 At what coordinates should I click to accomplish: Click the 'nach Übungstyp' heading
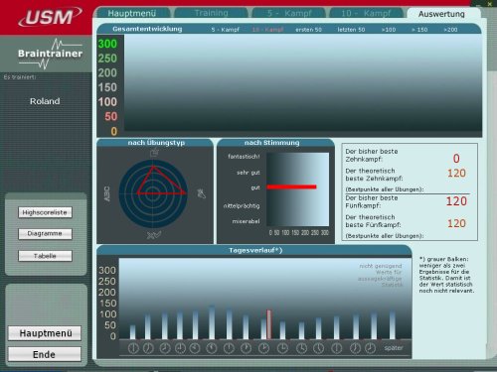click(156, 143)
